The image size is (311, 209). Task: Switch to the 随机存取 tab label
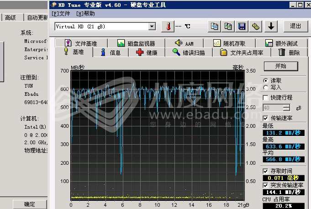pos(234,43)
